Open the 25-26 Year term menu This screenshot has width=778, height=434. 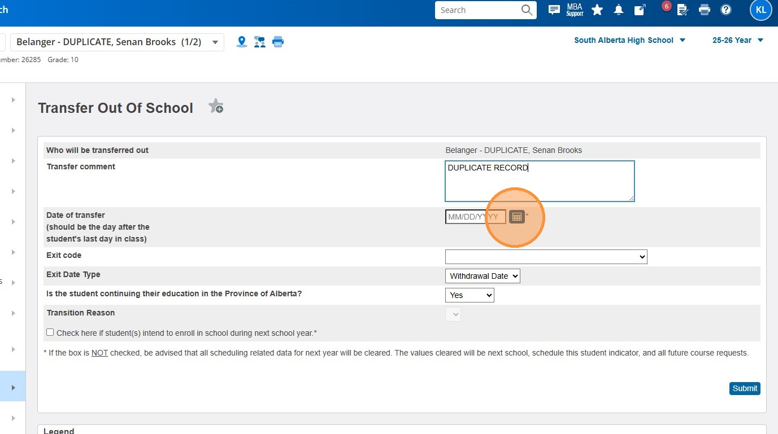737,40
